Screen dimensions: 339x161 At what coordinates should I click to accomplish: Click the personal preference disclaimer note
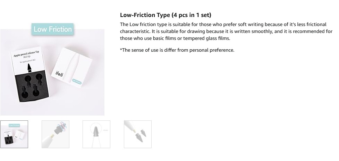177,50
